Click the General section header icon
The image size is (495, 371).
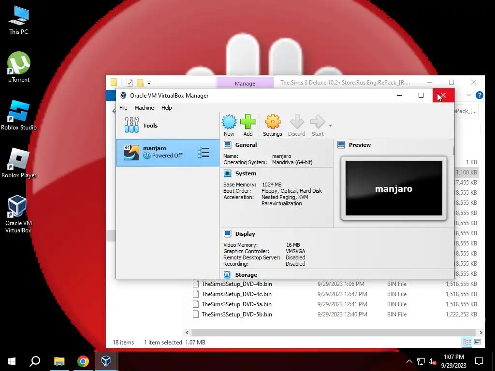tap(227, 145)
